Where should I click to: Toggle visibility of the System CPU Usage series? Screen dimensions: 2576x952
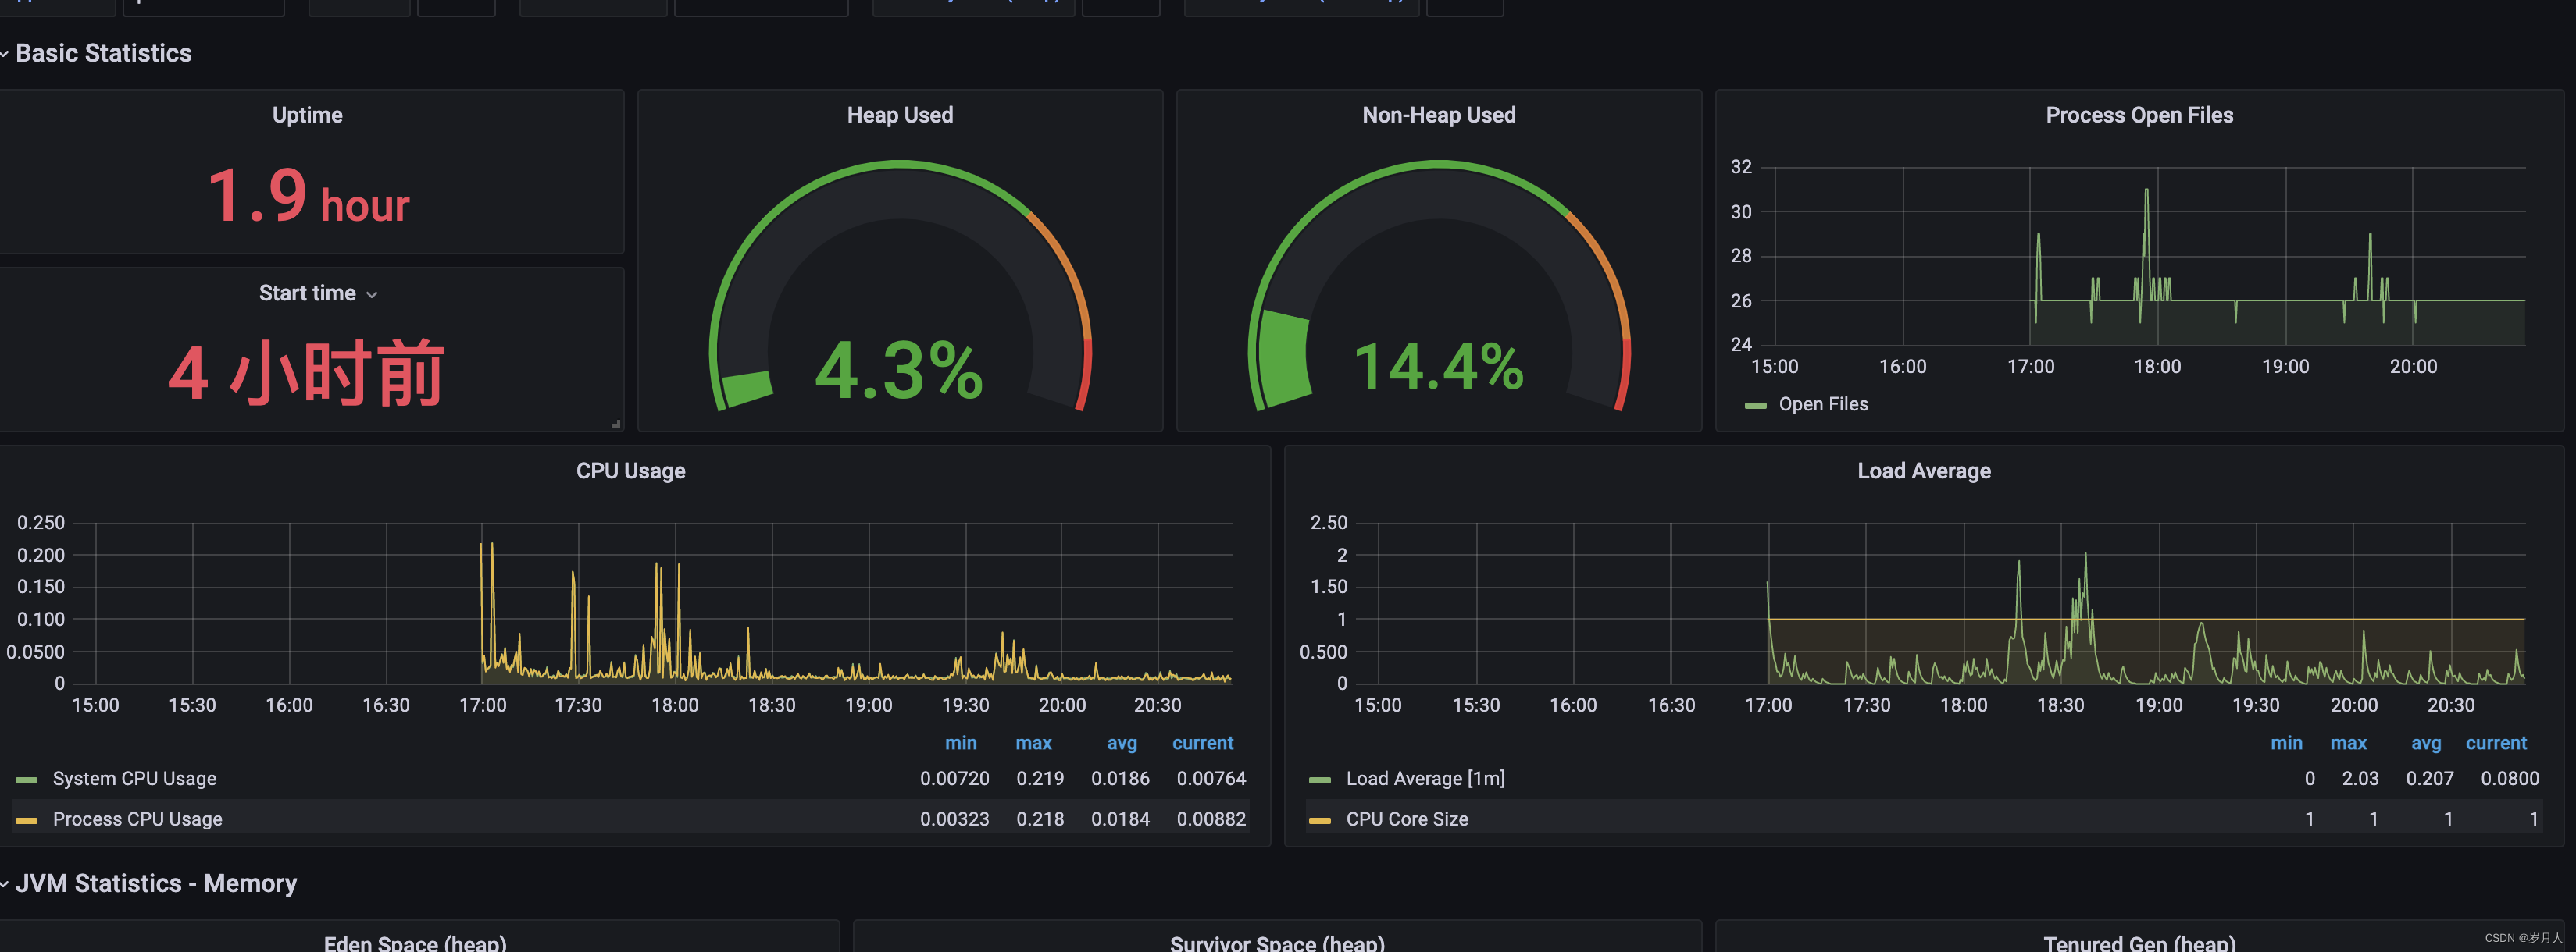coord(134,778)
